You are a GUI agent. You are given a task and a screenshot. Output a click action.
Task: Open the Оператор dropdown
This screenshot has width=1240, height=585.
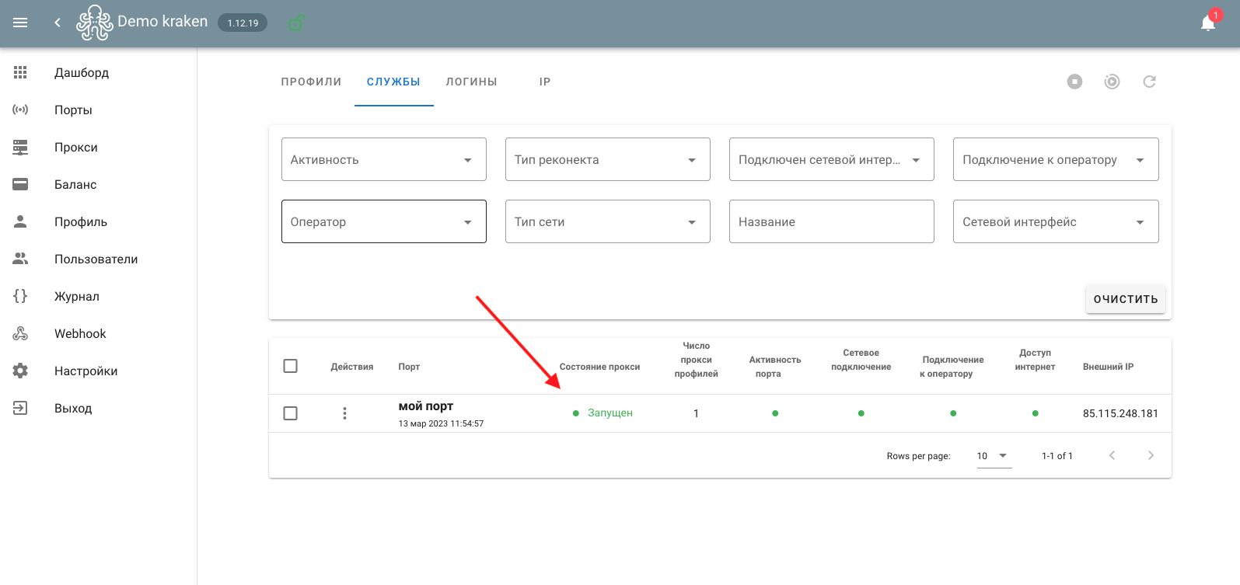tap(384, 221)
